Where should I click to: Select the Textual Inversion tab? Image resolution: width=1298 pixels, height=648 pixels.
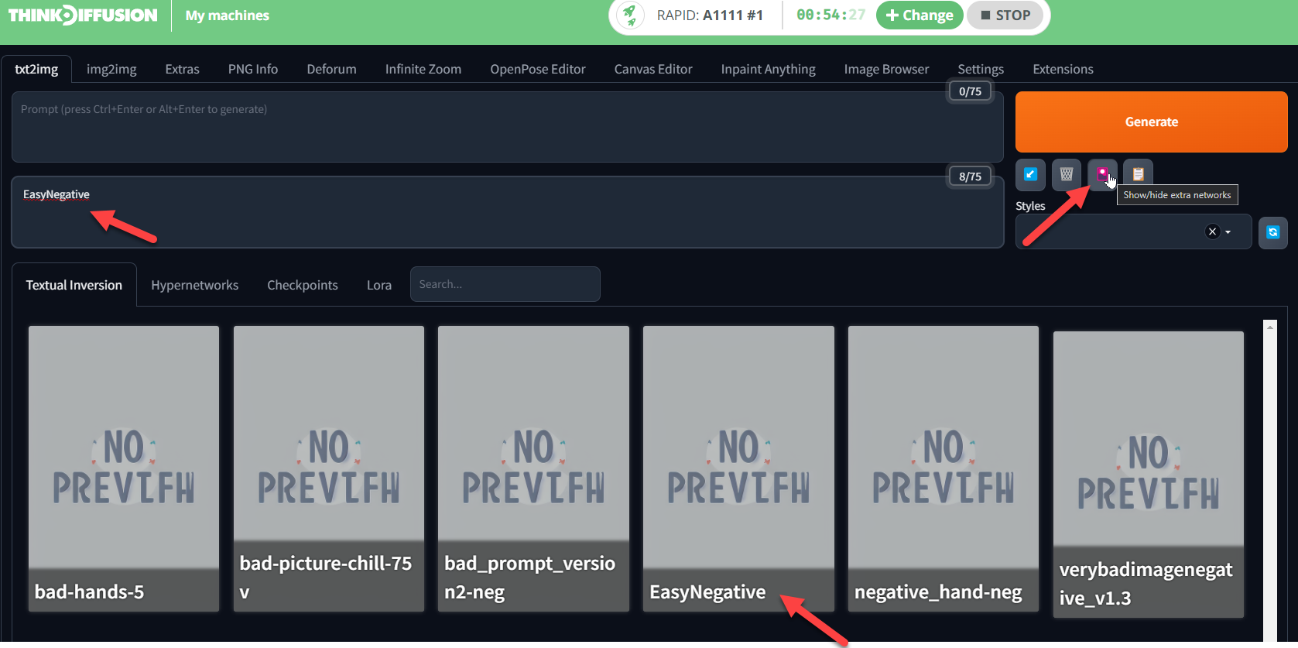pos(74,285)
